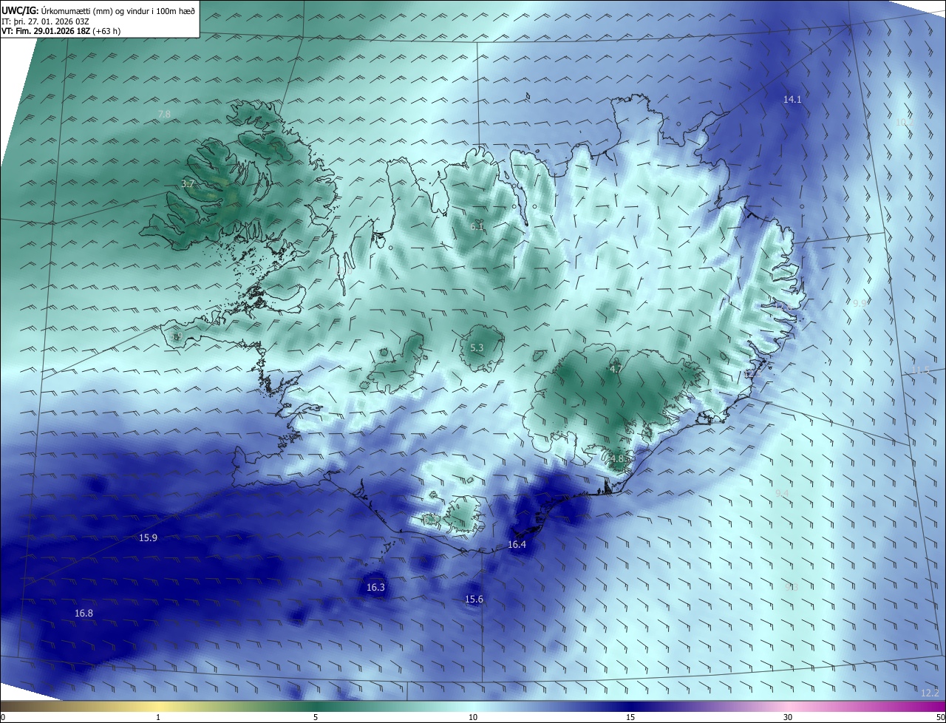Image resolution: width=946 pixels, height=723 pixels.
Task: Click the 4.7 value on Vatnajökull glacier
Action: pos(616,368)
